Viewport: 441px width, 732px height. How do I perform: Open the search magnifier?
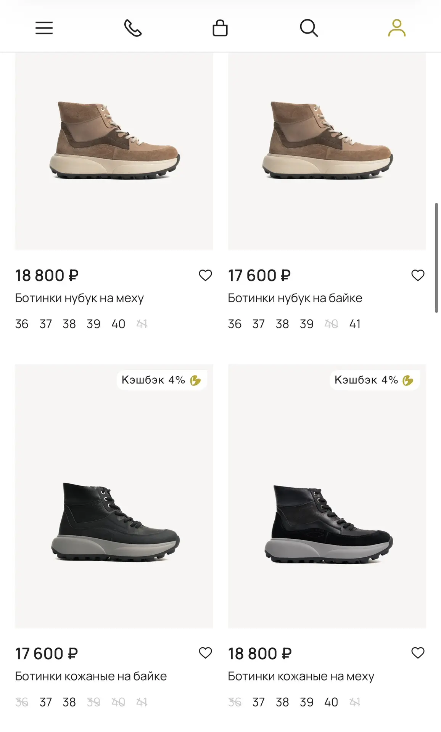click(309, 28)
